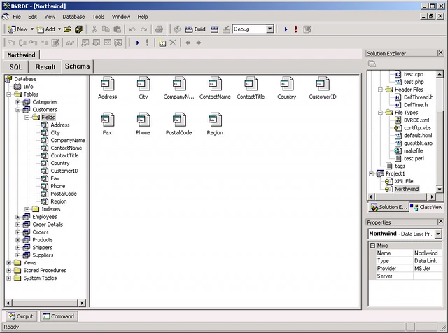Select the Fax field icon in the schema pane
This screenshot has height=333, width=448.
click(107, 124)
